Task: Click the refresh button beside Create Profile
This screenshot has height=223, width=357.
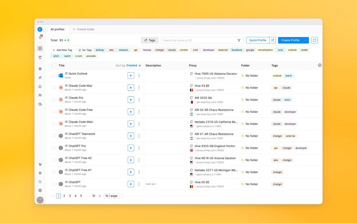Action: click(x=315, y=40)
